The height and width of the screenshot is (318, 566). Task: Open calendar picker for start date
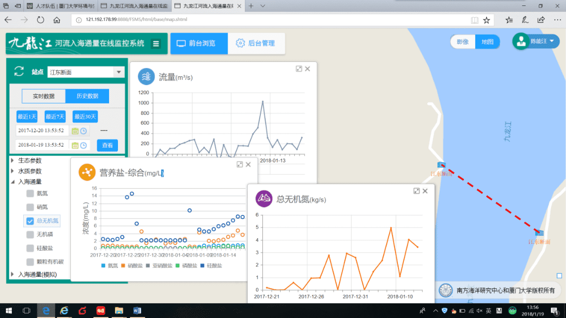[75, 131]
